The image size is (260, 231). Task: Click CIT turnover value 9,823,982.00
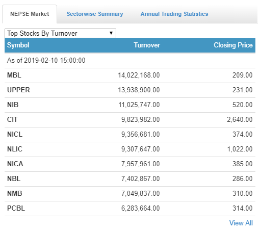141,119
